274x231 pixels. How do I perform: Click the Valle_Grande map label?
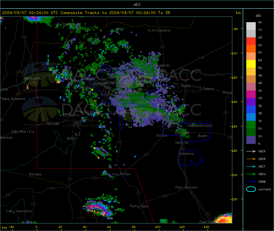[90, 112]
